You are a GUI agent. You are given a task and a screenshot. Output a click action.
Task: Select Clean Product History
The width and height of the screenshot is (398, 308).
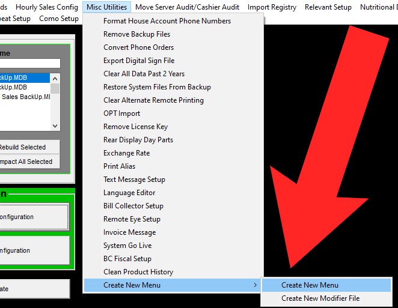[x=138, y=272]
